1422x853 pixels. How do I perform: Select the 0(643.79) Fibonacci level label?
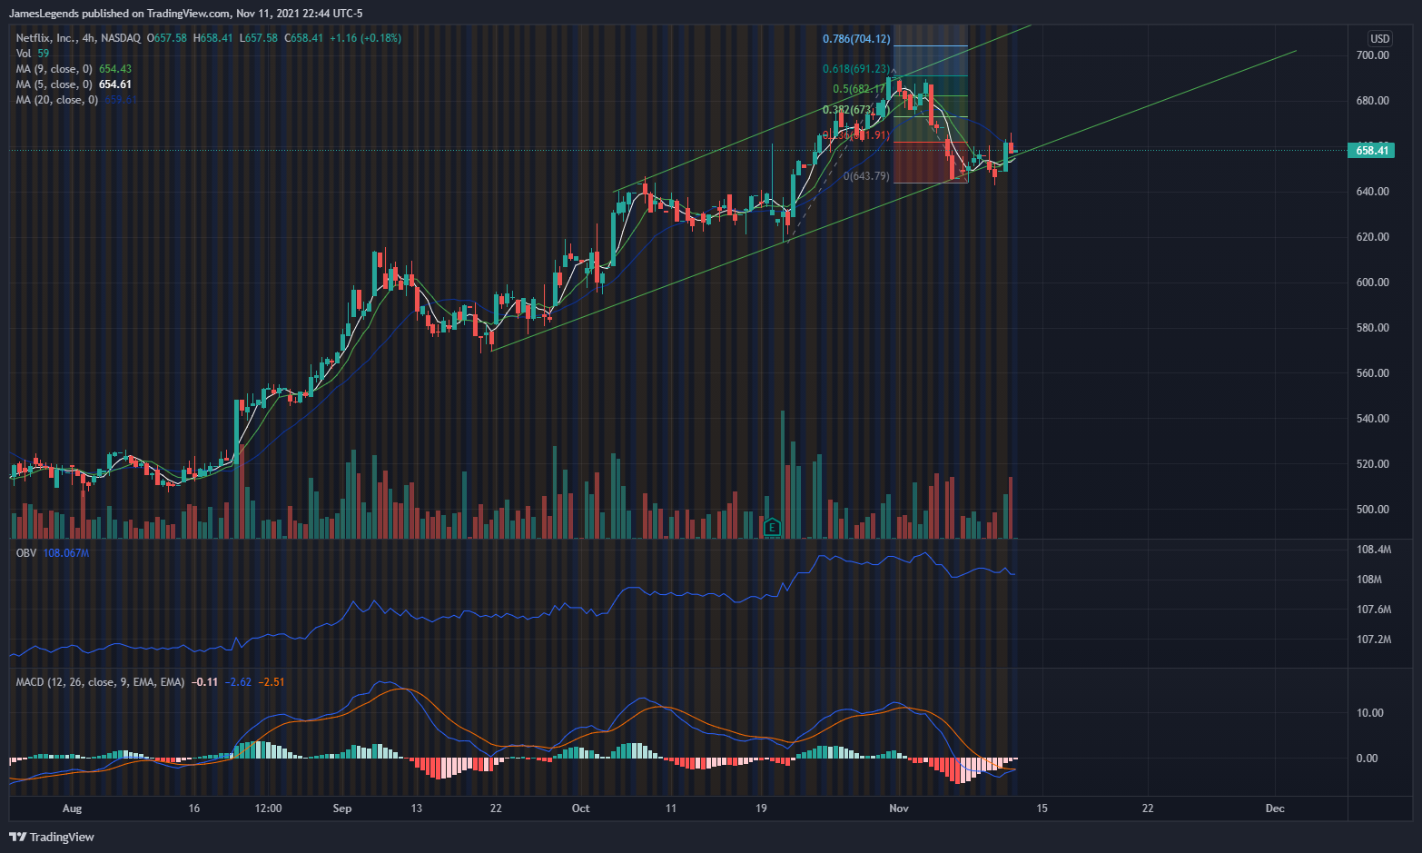[x=866, y=176]
